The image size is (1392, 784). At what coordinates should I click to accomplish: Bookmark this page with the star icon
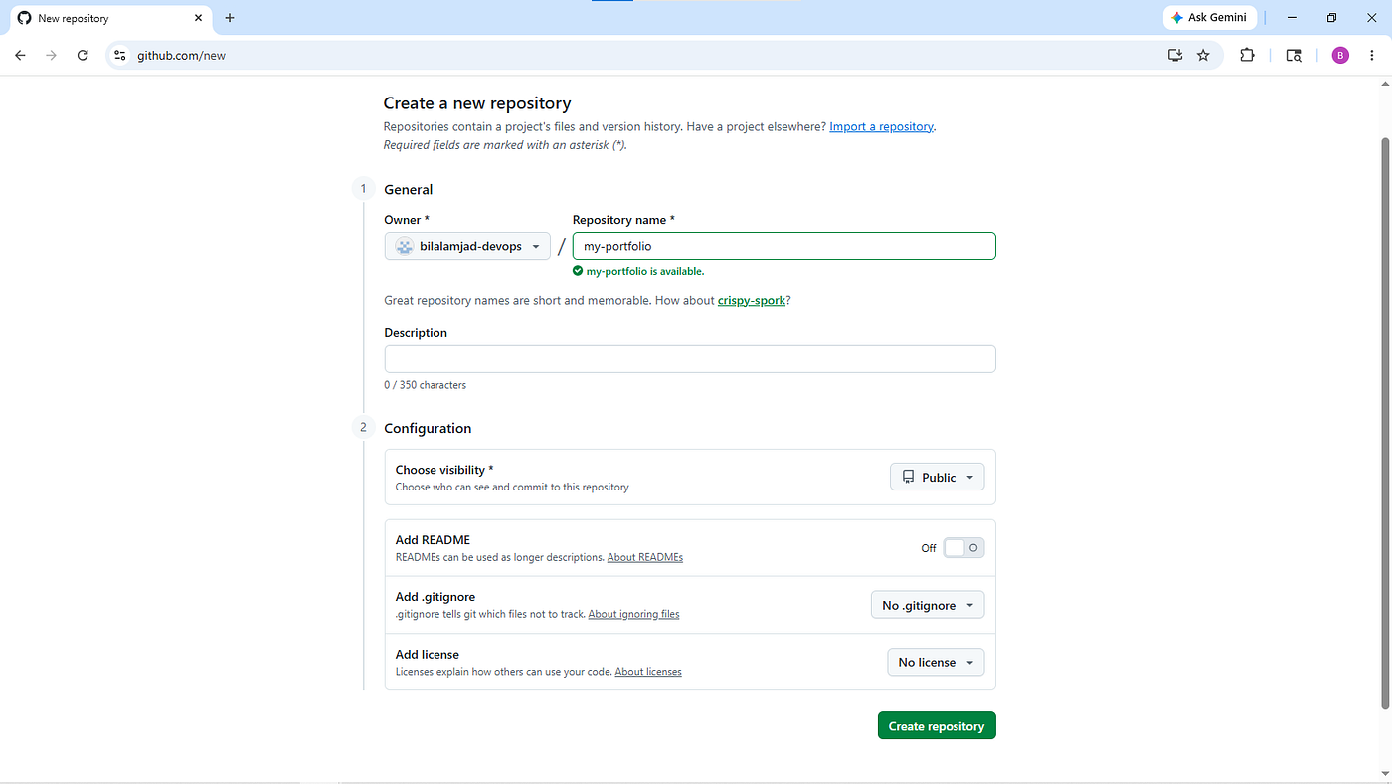(1203, 56)
